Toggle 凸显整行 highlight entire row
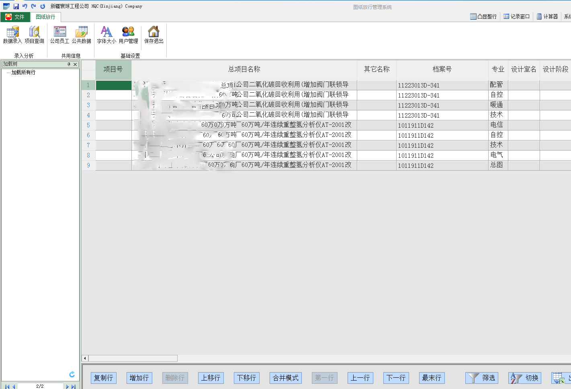Image resolution: width=571 pixels, height=389 pixels. (483, 16)
